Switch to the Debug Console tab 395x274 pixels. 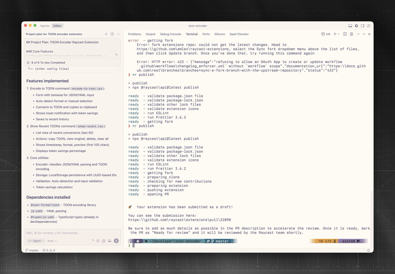tap(171, 34)
